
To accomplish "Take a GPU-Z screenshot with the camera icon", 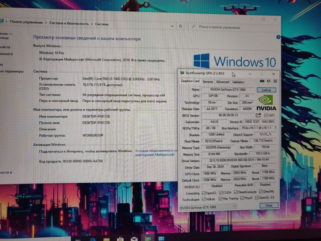I will (262, 81).
